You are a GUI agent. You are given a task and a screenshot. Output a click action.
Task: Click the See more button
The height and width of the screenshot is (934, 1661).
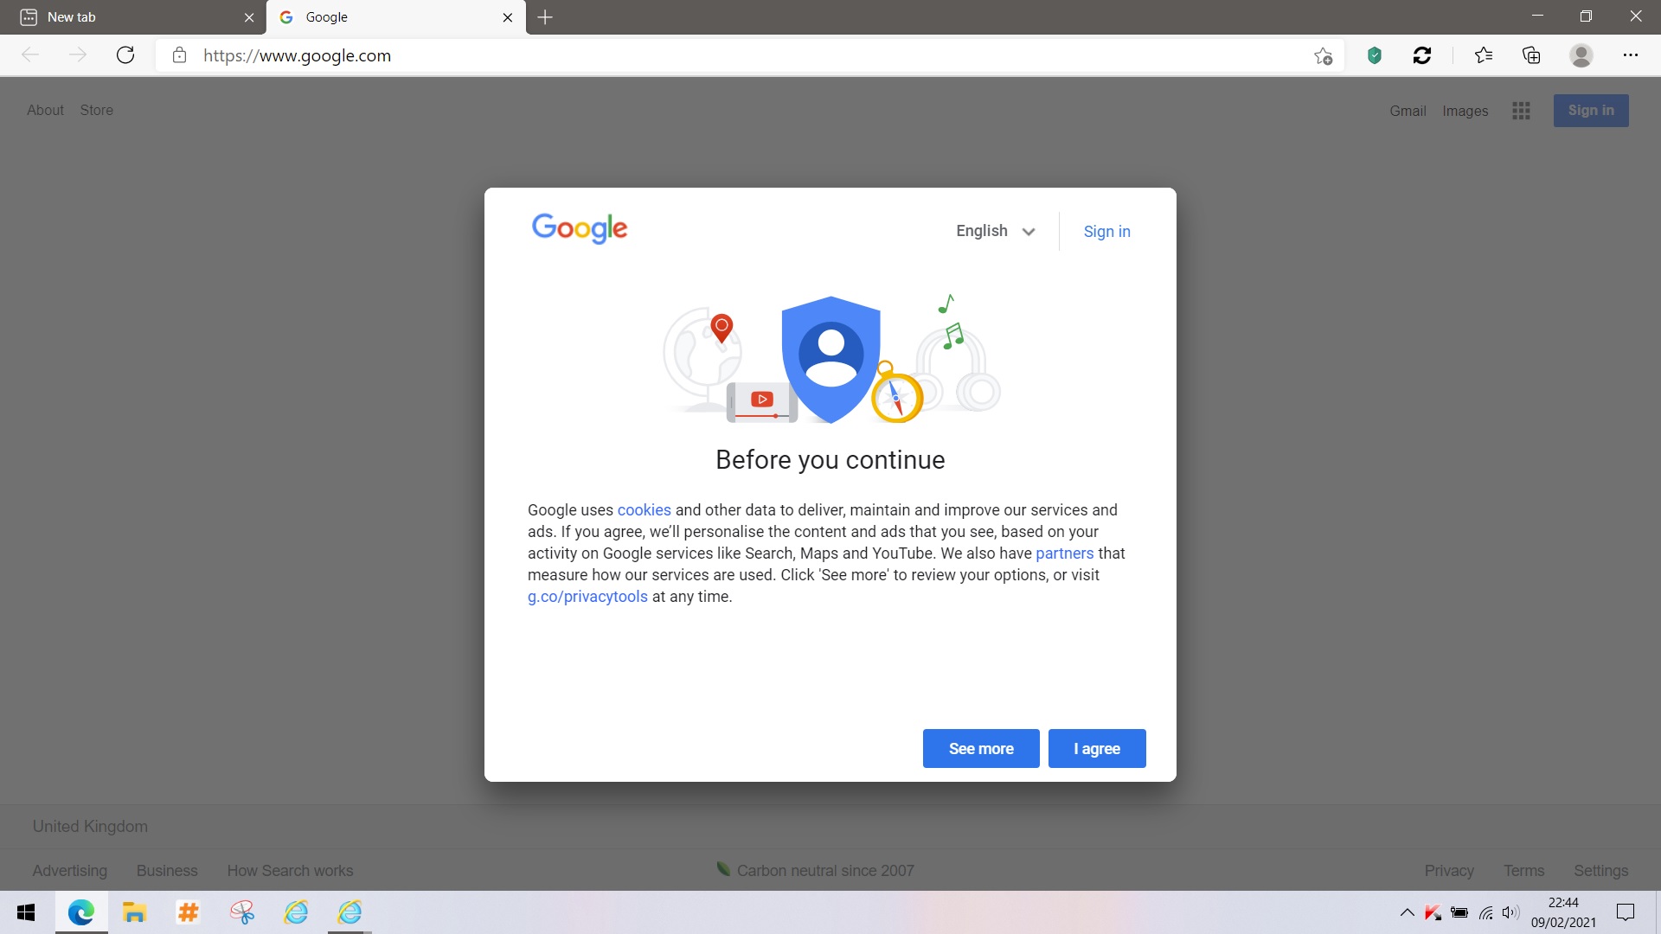[x=980, y=748]
